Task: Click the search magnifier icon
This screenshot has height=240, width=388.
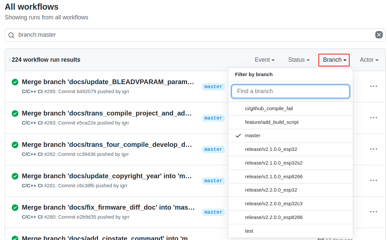Action: pos(11,35)
